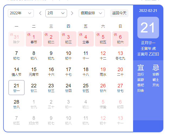Select March 8 妇女节 cell
Viewport: 172px width, 136px height.
(x=34, y=120)
